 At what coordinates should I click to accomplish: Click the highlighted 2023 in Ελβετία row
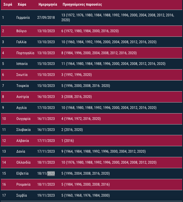(51, 173)
